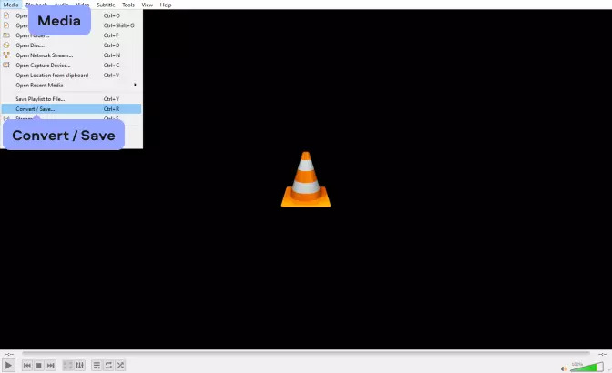Screen dimensions: 612x373
Task: Open the Tools menu
Action: 128,5
